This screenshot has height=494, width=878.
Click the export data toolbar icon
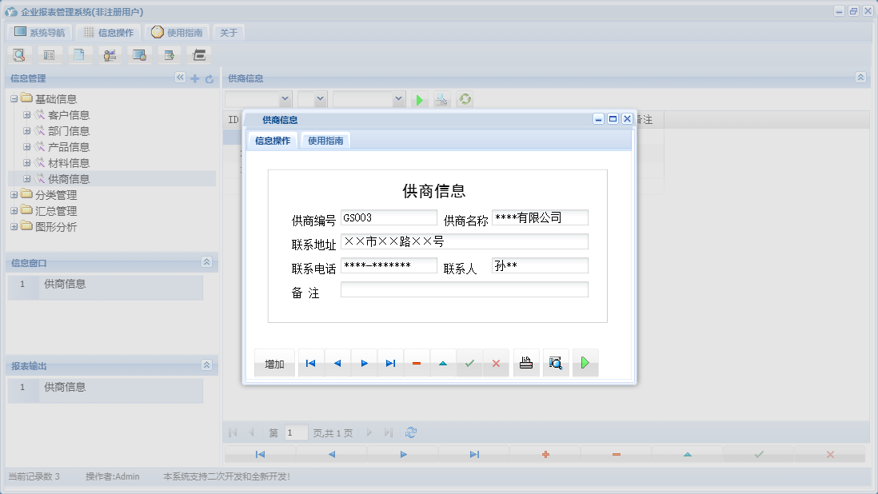pyautogui.click(x=169, y=54)
